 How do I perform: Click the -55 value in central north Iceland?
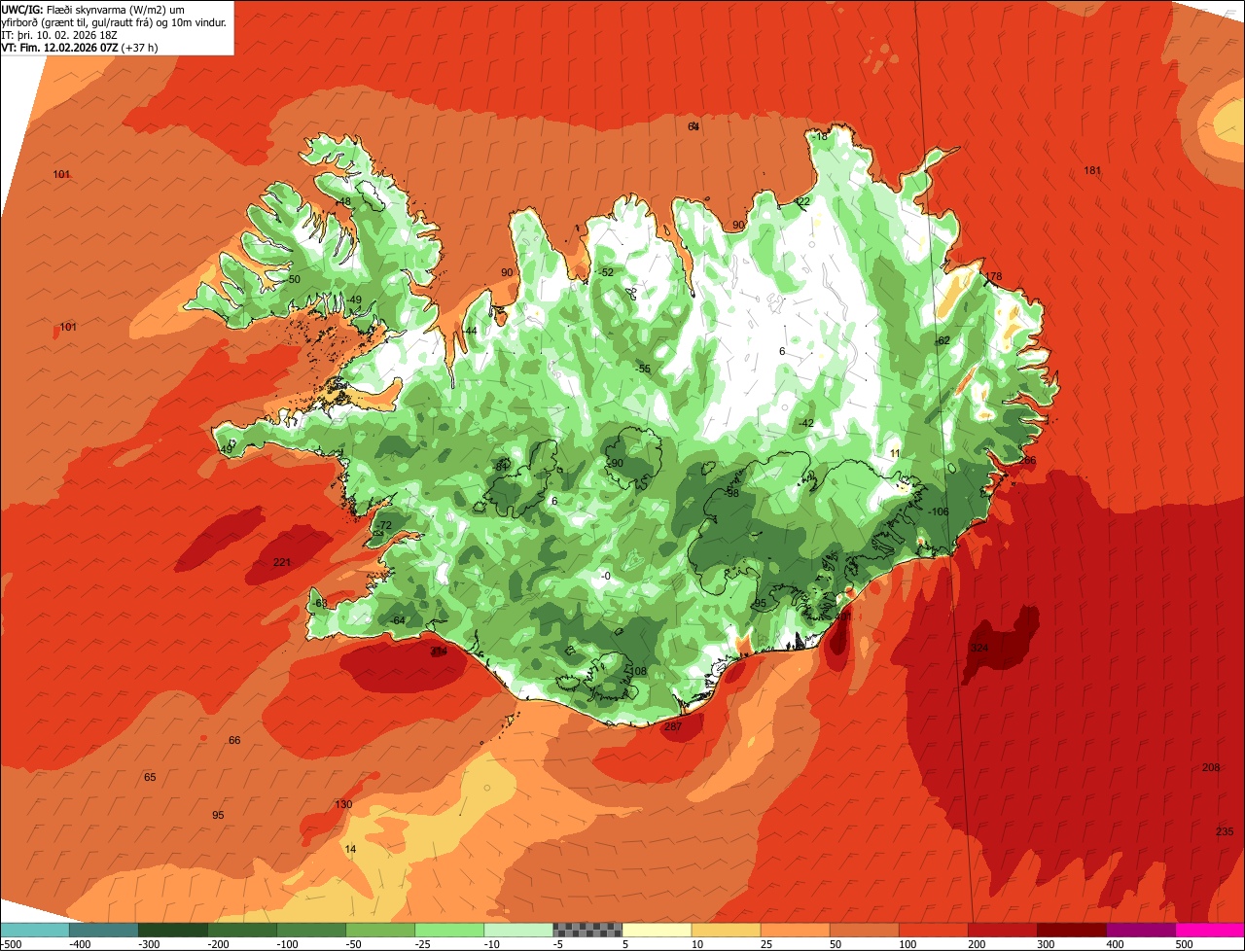tap(642, 369)
